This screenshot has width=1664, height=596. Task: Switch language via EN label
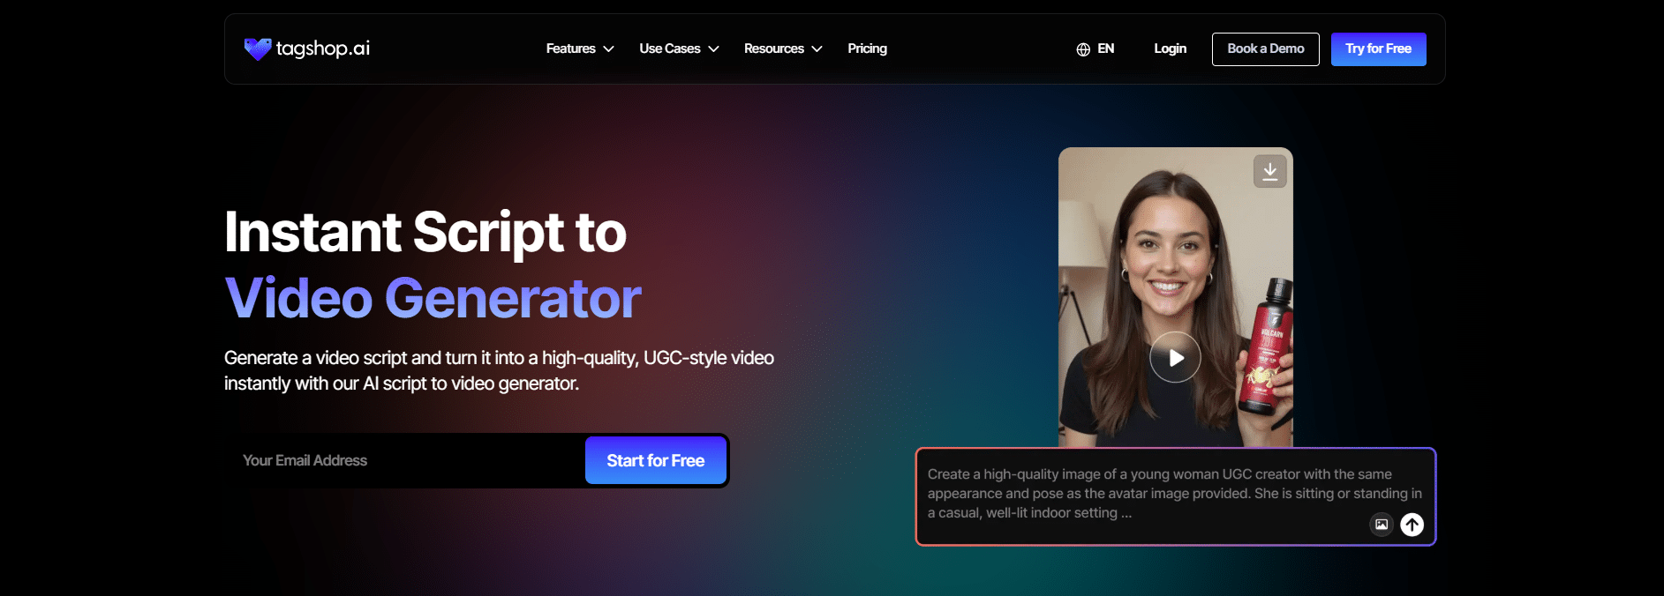tap(1105, 48)
